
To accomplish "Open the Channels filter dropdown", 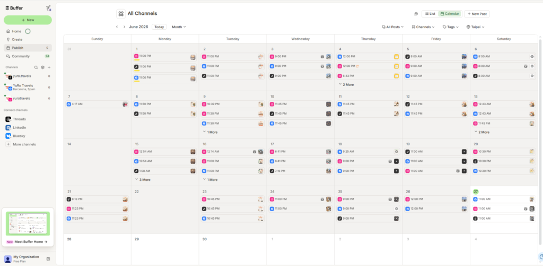I will pos(423,27).
